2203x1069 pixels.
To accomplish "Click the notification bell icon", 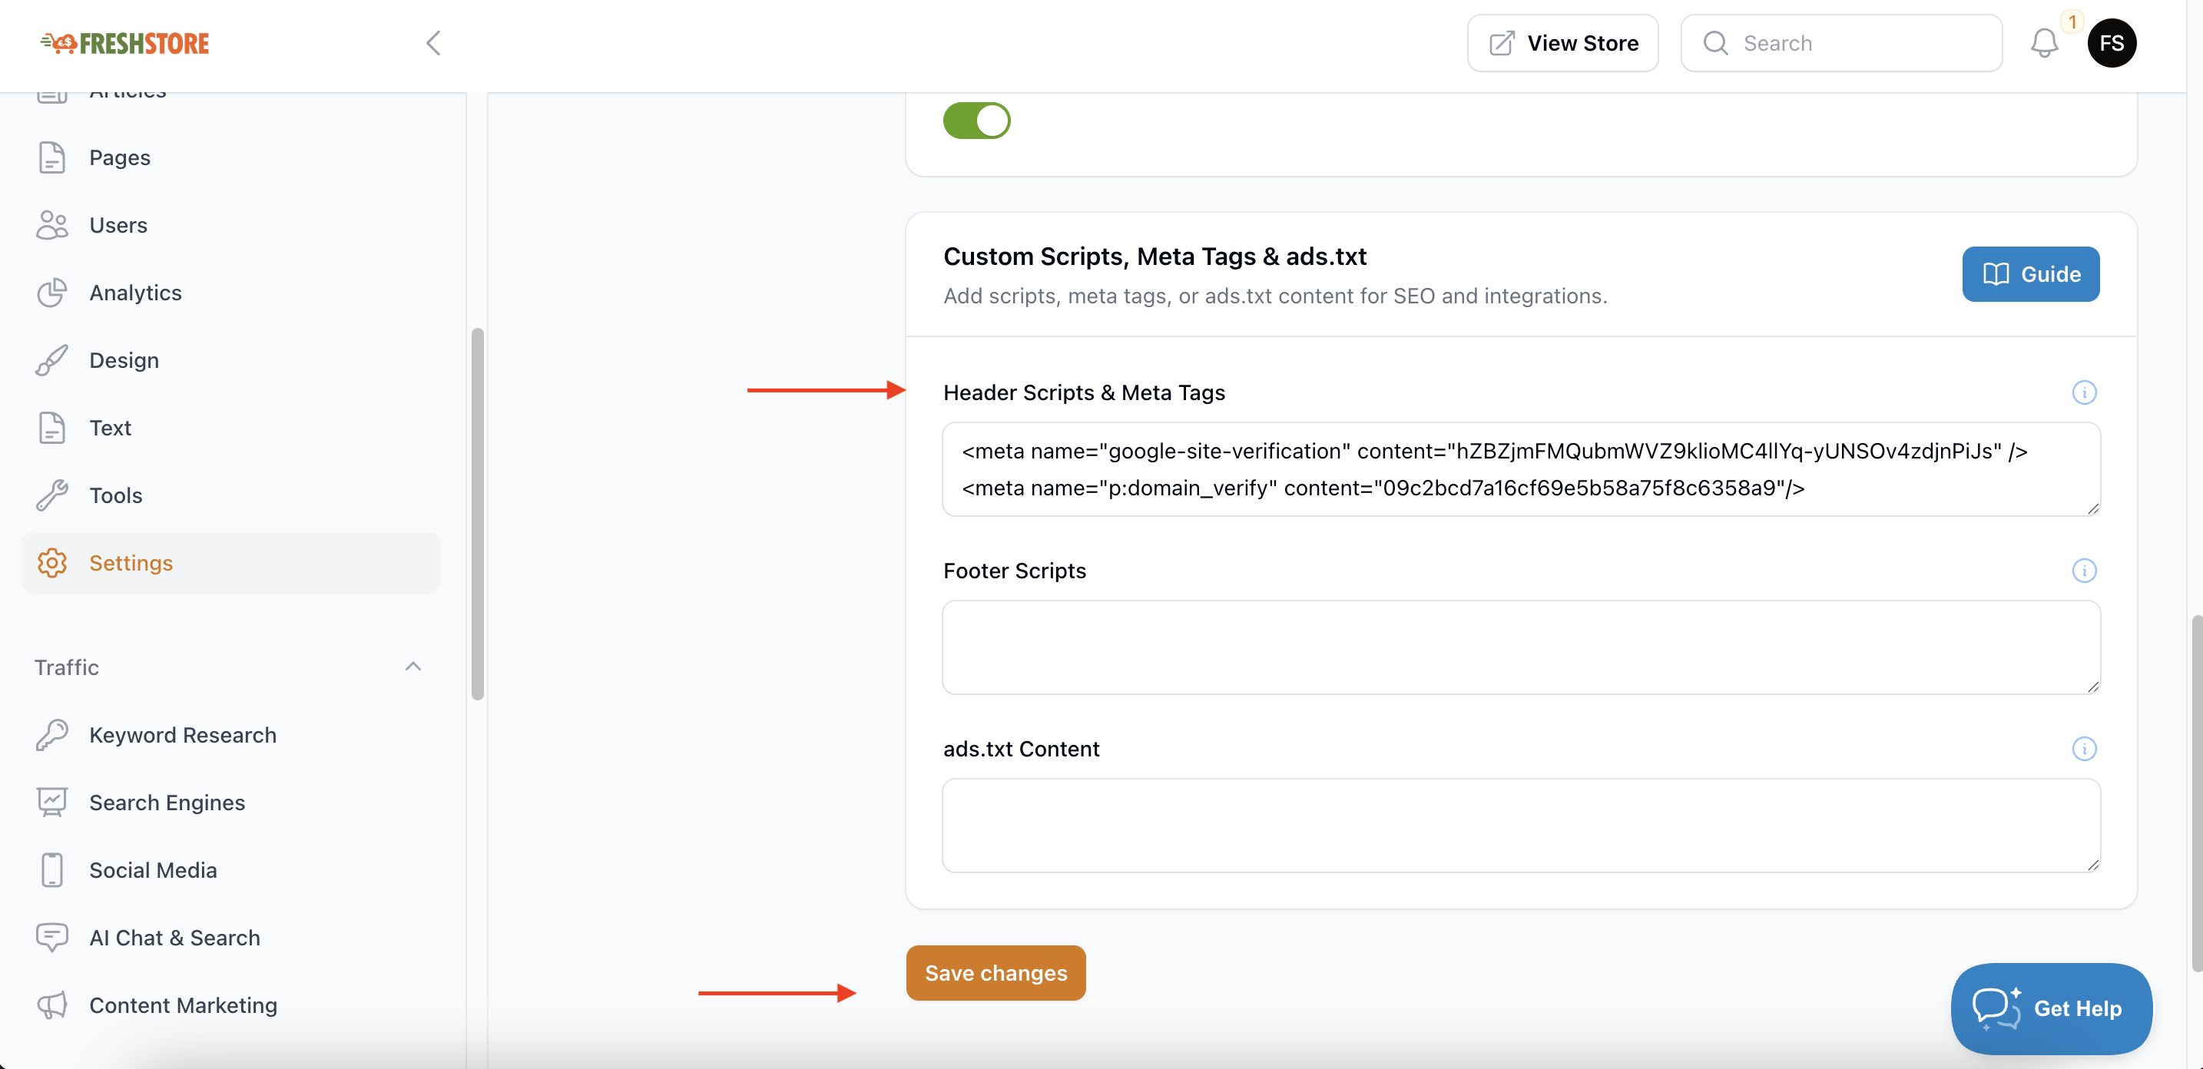I will pos(2044,43).
